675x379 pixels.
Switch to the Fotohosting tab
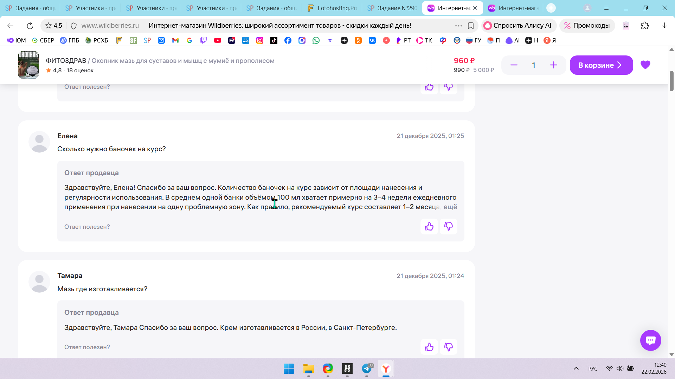(x=332, y=8)
